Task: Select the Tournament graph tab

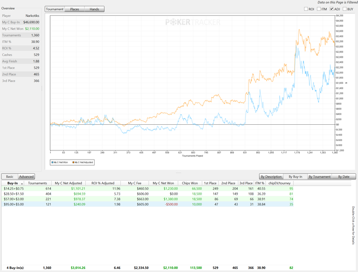Action: [x=55, y=9]
